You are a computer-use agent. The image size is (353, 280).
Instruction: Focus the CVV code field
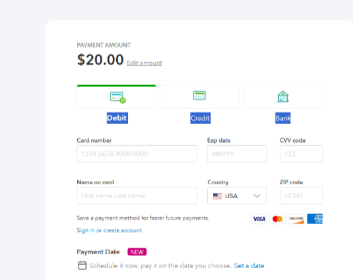(x=302, y=154)
